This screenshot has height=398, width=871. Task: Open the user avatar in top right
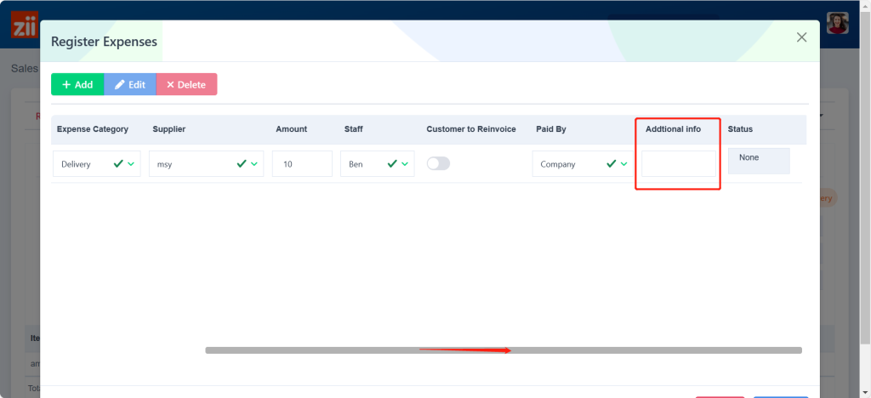click(x=838, y=23)
